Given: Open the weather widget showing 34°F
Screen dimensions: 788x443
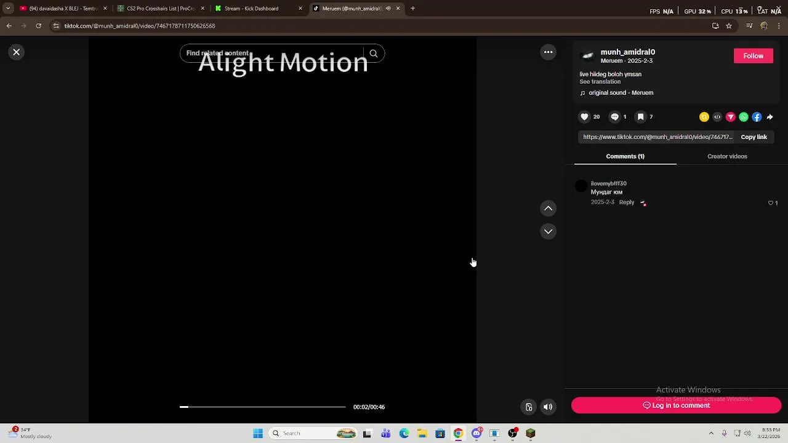Looking at the screenshot, I should click(29, 433).
